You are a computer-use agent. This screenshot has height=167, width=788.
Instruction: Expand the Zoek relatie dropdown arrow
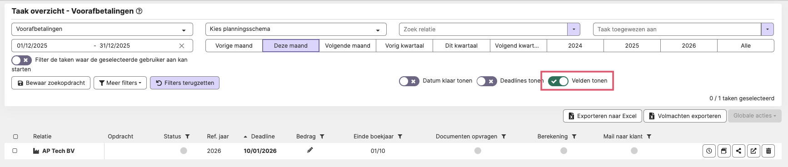point(574,29)
